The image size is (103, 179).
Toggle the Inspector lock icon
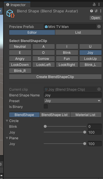click(x=94, y=4)
